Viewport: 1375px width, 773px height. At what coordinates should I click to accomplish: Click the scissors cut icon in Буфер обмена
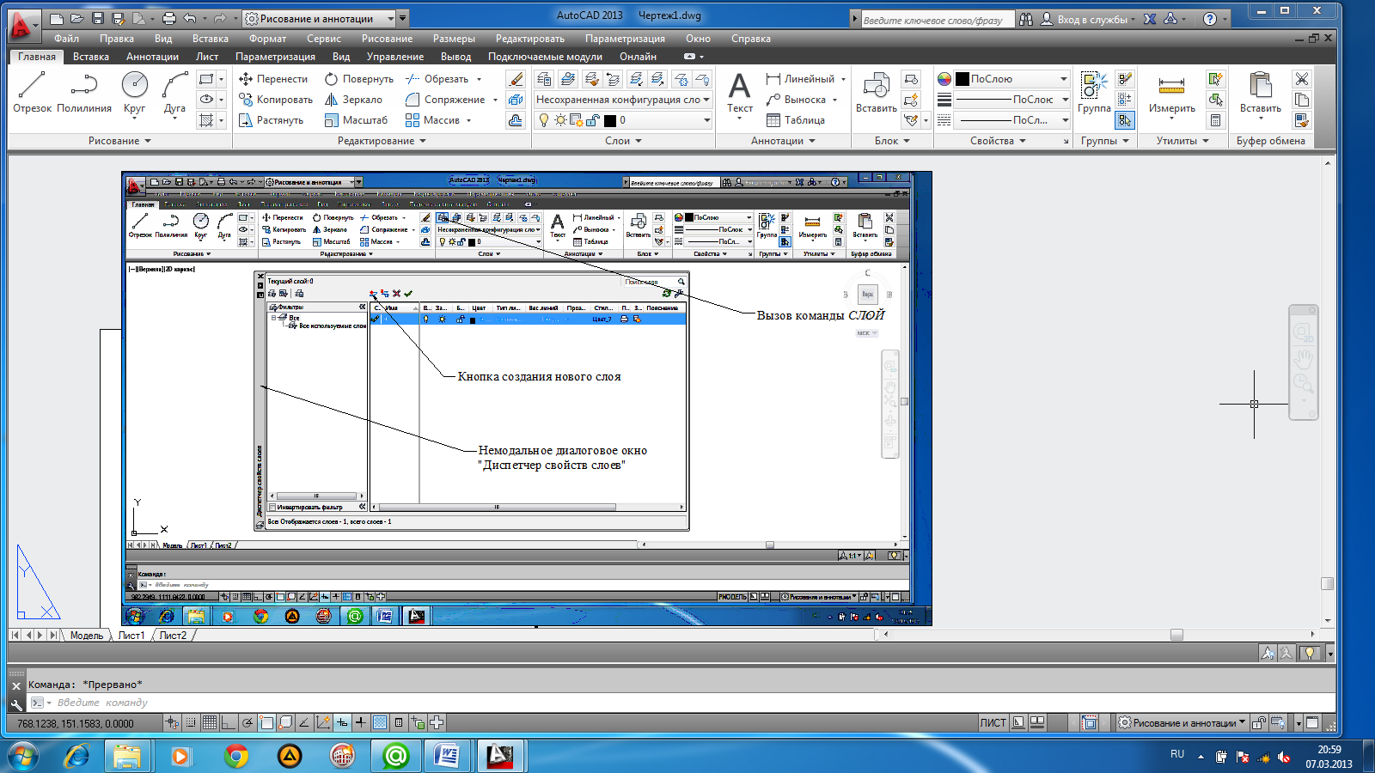click(x=1302, y=79)
